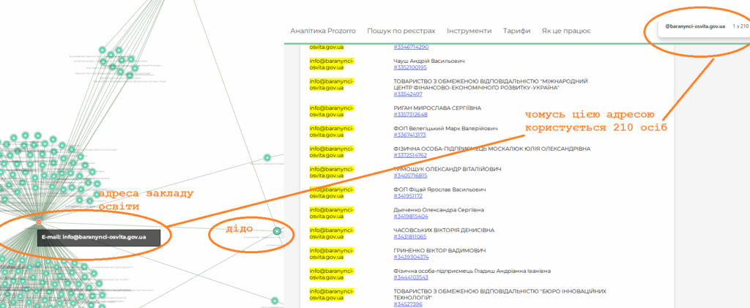
Task: Open Як це працює section
Action: [x=566, y=31]
